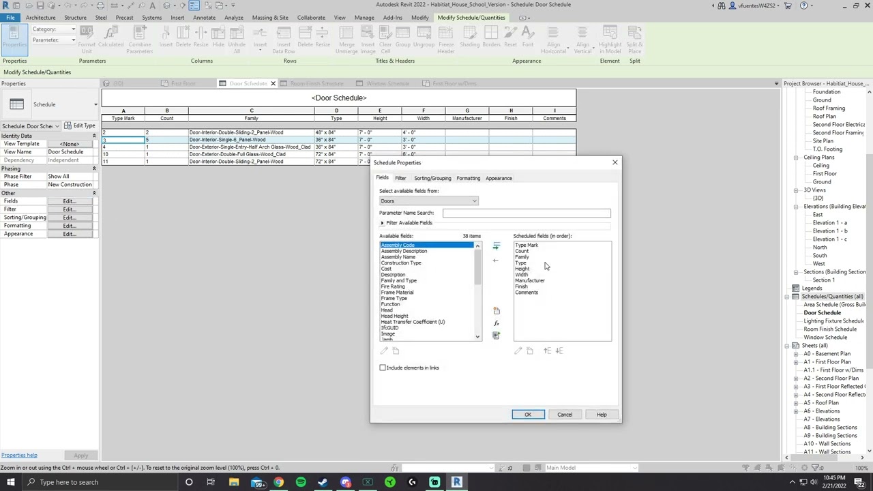Close the Door Schedule view tab
The height and width of the screenshot is (491, 873).
pyautogui.click(x=273, y=83)
